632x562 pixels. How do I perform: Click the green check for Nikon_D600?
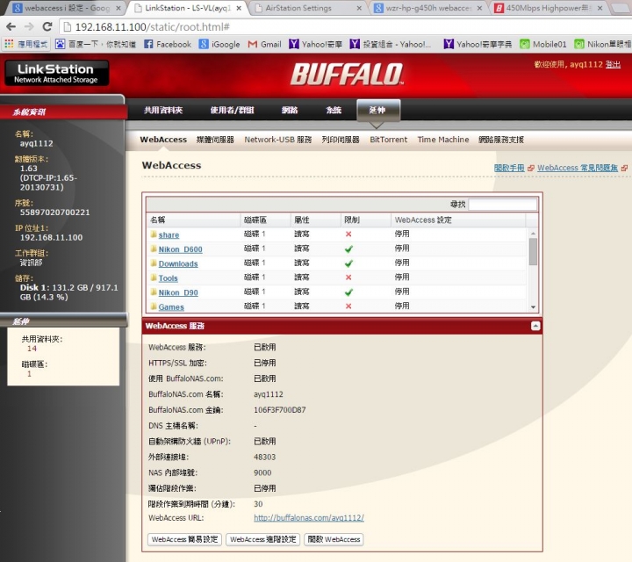pos(348,249)
